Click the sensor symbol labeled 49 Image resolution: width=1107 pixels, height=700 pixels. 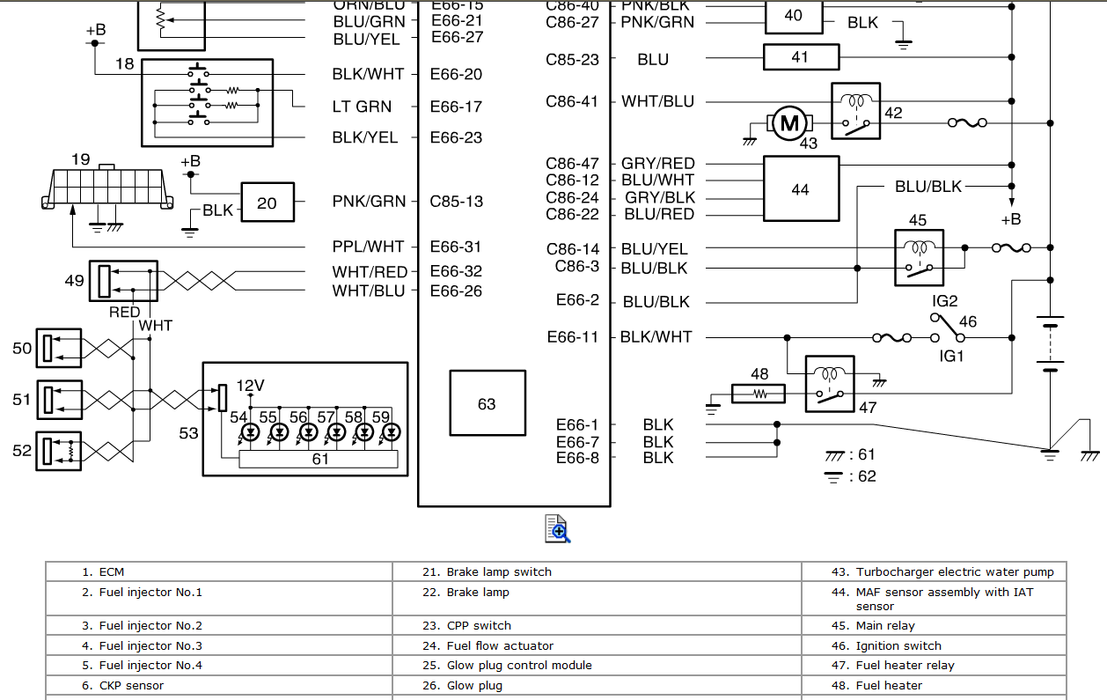pyautogui.click(x=122, y=282)
